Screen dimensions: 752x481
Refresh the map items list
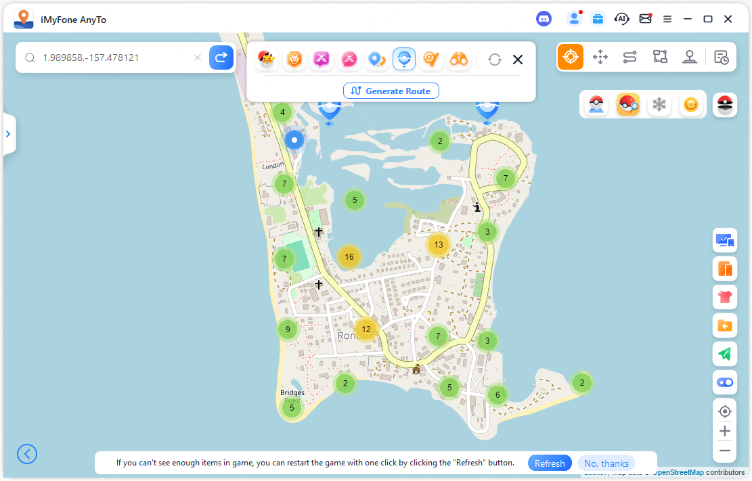(495, 60)
